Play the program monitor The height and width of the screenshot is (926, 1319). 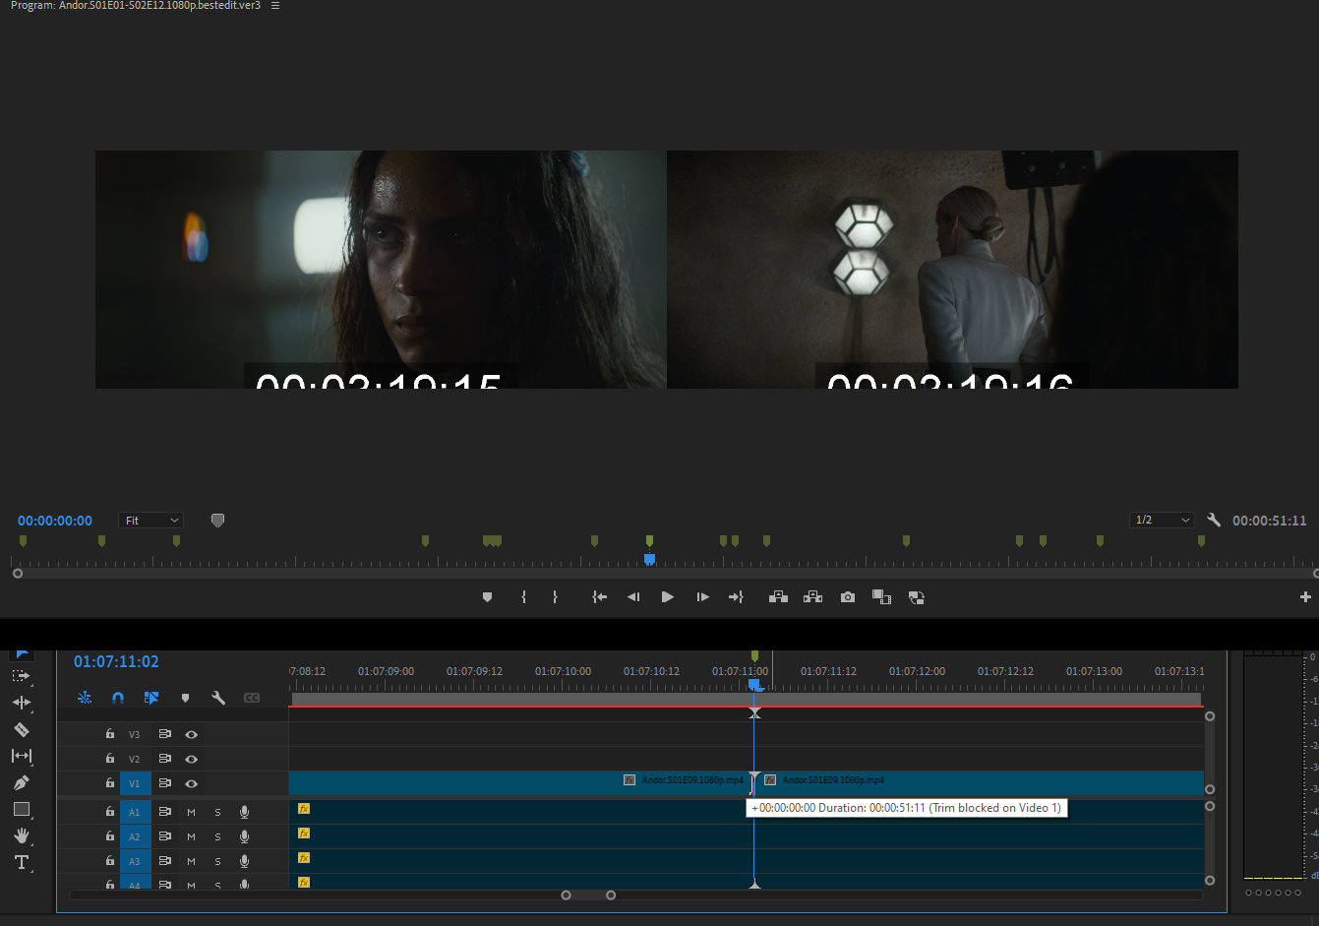[668, 597]
